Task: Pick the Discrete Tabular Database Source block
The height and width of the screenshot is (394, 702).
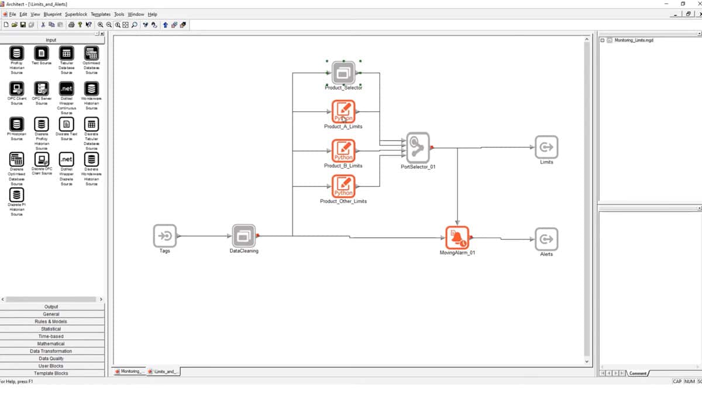Action: click(x=91, y=124)
